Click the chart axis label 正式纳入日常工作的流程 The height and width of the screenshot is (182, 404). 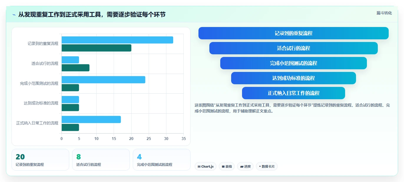pyautogui.click(x=37, y=123)
